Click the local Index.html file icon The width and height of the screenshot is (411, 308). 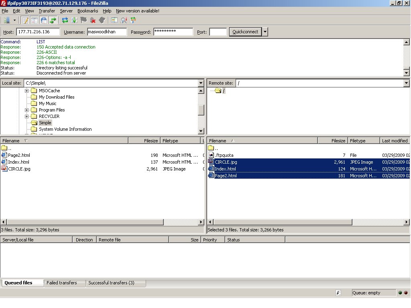[4, 162]
